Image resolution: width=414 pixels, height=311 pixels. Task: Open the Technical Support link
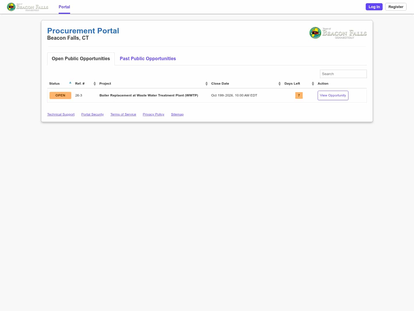(61, 114)
